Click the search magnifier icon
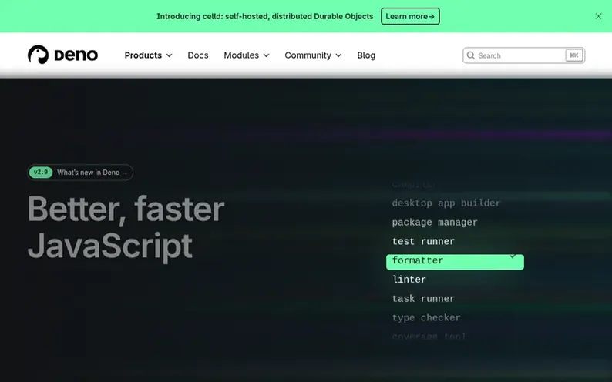 point(471,55)
